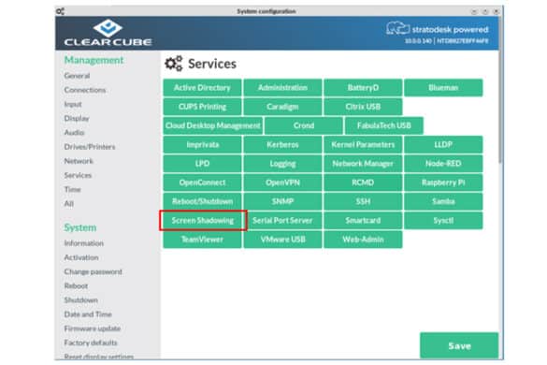
Task: Select the RCMD service
Action: point(363,182)
